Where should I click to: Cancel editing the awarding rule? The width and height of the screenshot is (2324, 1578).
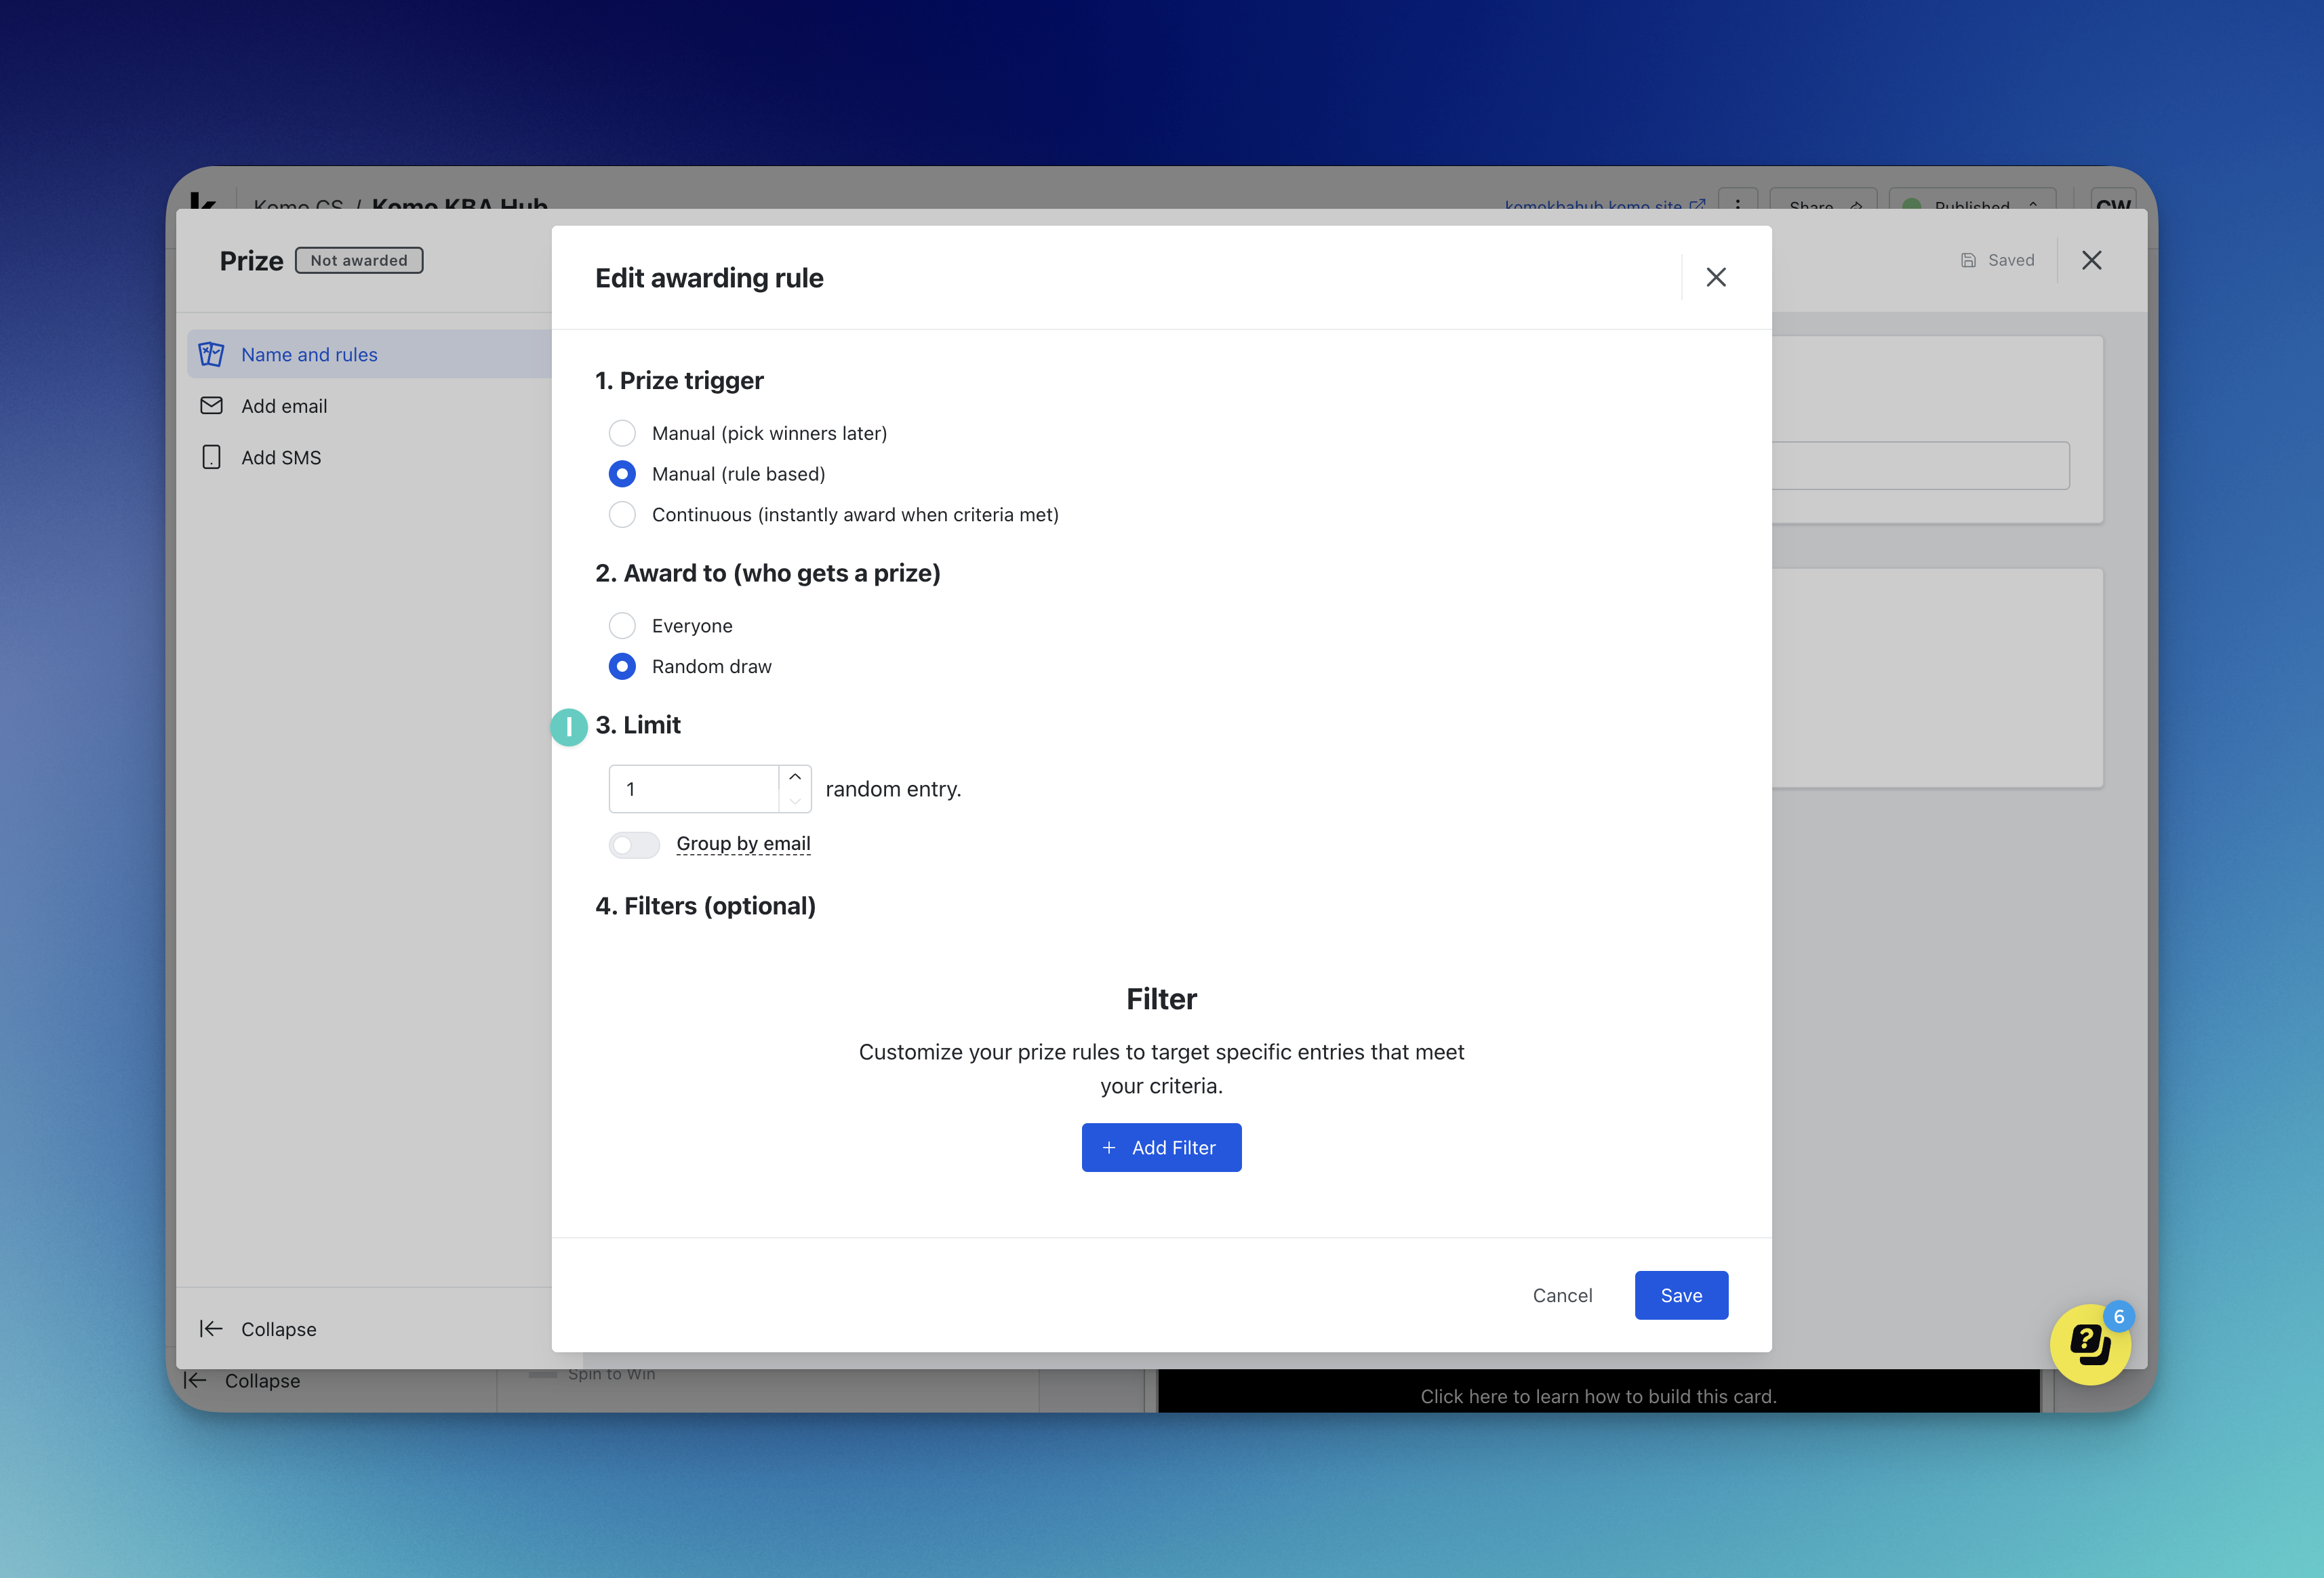point(1562,1295)
